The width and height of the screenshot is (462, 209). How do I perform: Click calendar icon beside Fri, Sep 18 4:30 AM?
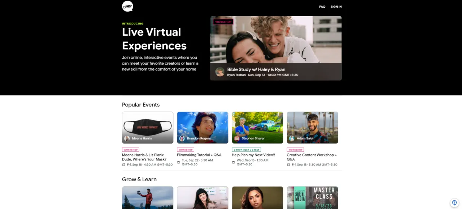click(x=124, y=165)
